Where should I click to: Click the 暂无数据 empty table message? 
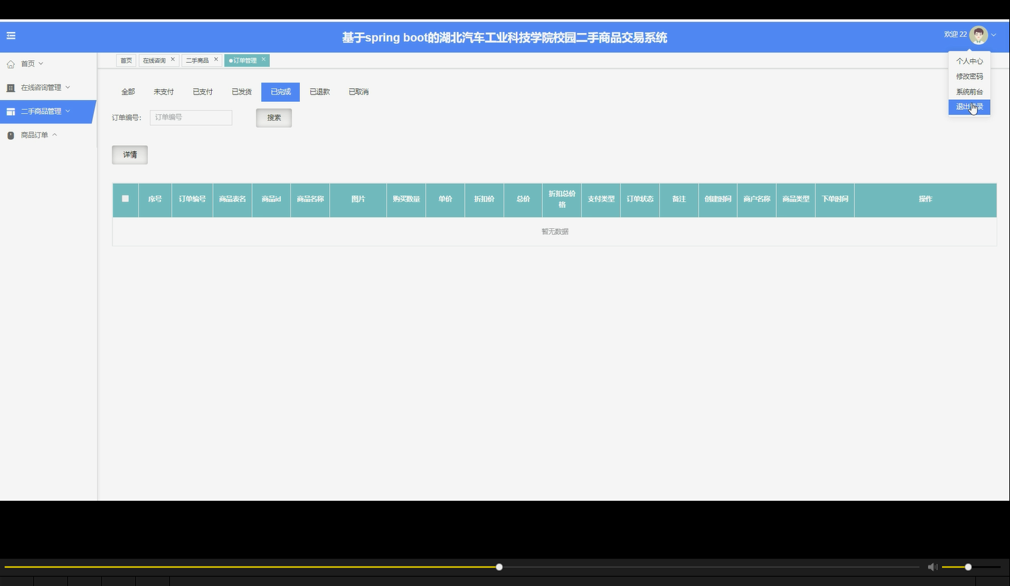[555, 232]
